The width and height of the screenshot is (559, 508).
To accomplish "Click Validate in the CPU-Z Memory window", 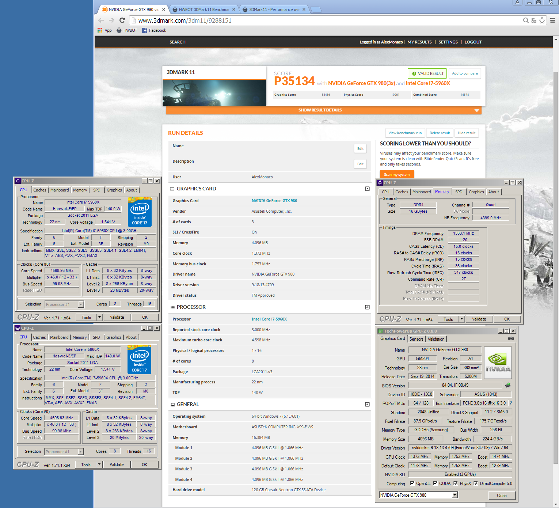I will click(479, 319).
